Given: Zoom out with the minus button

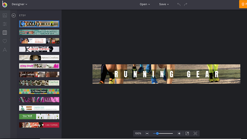Looking at the screenshot, I should point(147,133).
